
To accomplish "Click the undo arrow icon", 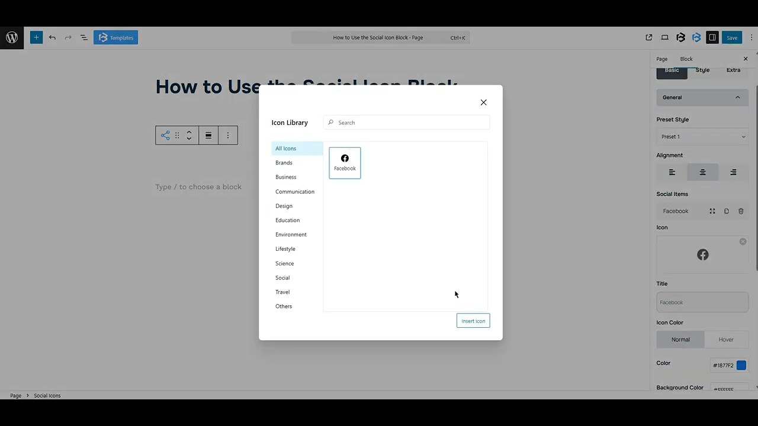I will click(52, 37).
